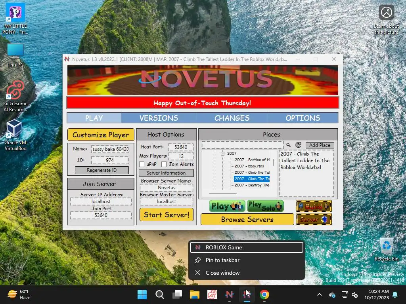The height and width of the screenshot is (304, 406).
Task: Click the network tray icon
Action: [345, 294]
